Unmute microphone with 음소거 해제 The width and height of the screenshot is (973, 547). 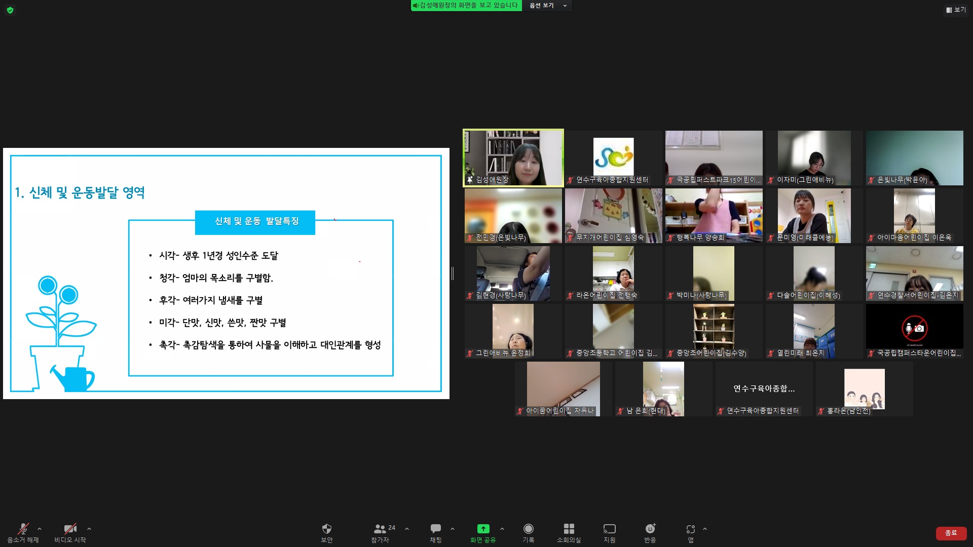(23, 533)
